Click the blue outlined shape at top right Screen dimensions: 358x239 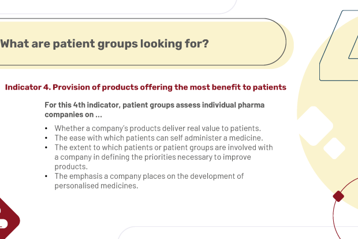pos(340,46)
